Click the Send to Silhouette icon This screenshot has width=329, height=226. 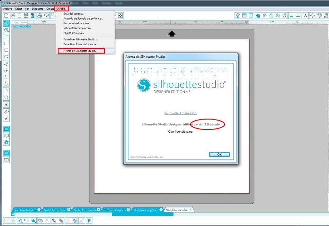46,15
